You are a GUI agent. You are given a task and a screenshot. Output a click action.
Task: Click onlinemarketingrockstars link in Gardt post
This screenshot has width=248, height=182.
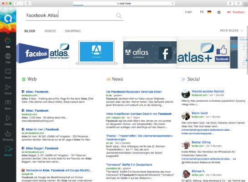pyautogui.click(x=207, y=130)
